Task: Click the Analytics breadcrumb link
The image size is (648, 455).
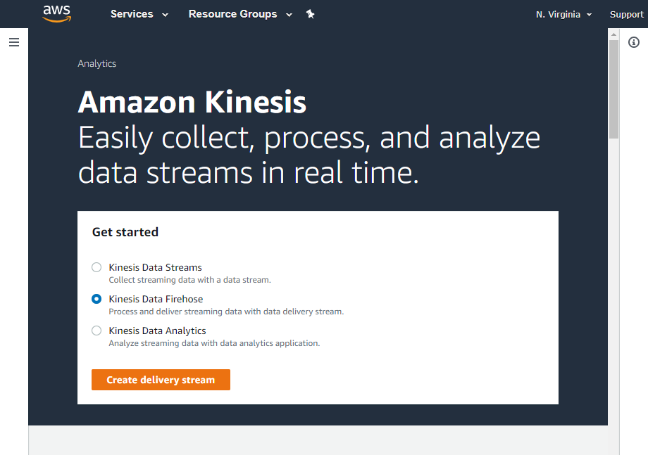Action: click(x=96, y=63)
